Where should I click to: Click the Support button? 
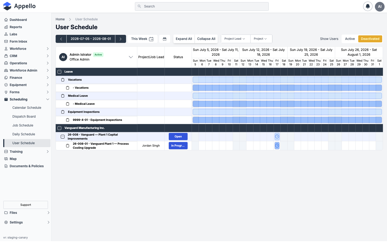[x=26, y=205]
